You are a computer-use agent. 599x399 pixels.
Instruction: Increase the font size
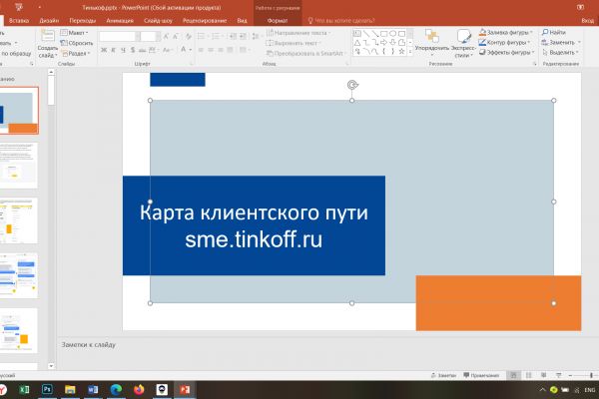[x=166, y=36]
